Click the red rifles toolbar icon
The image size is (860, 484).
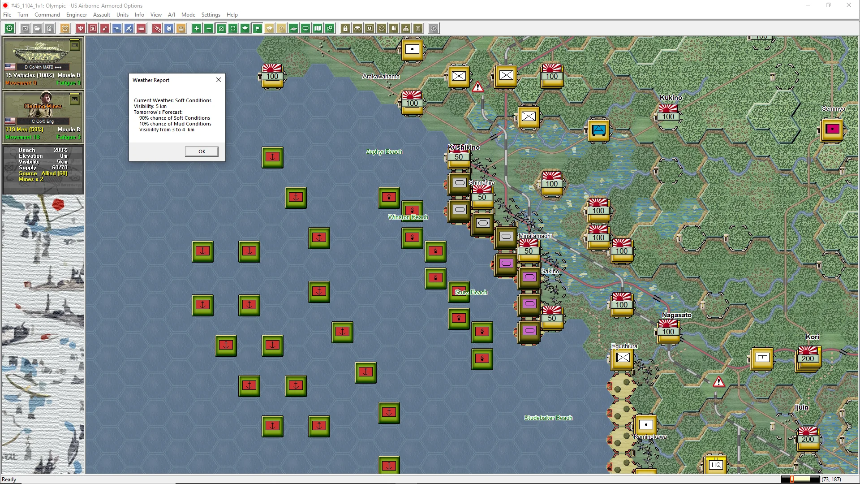(x=157, y=29)
